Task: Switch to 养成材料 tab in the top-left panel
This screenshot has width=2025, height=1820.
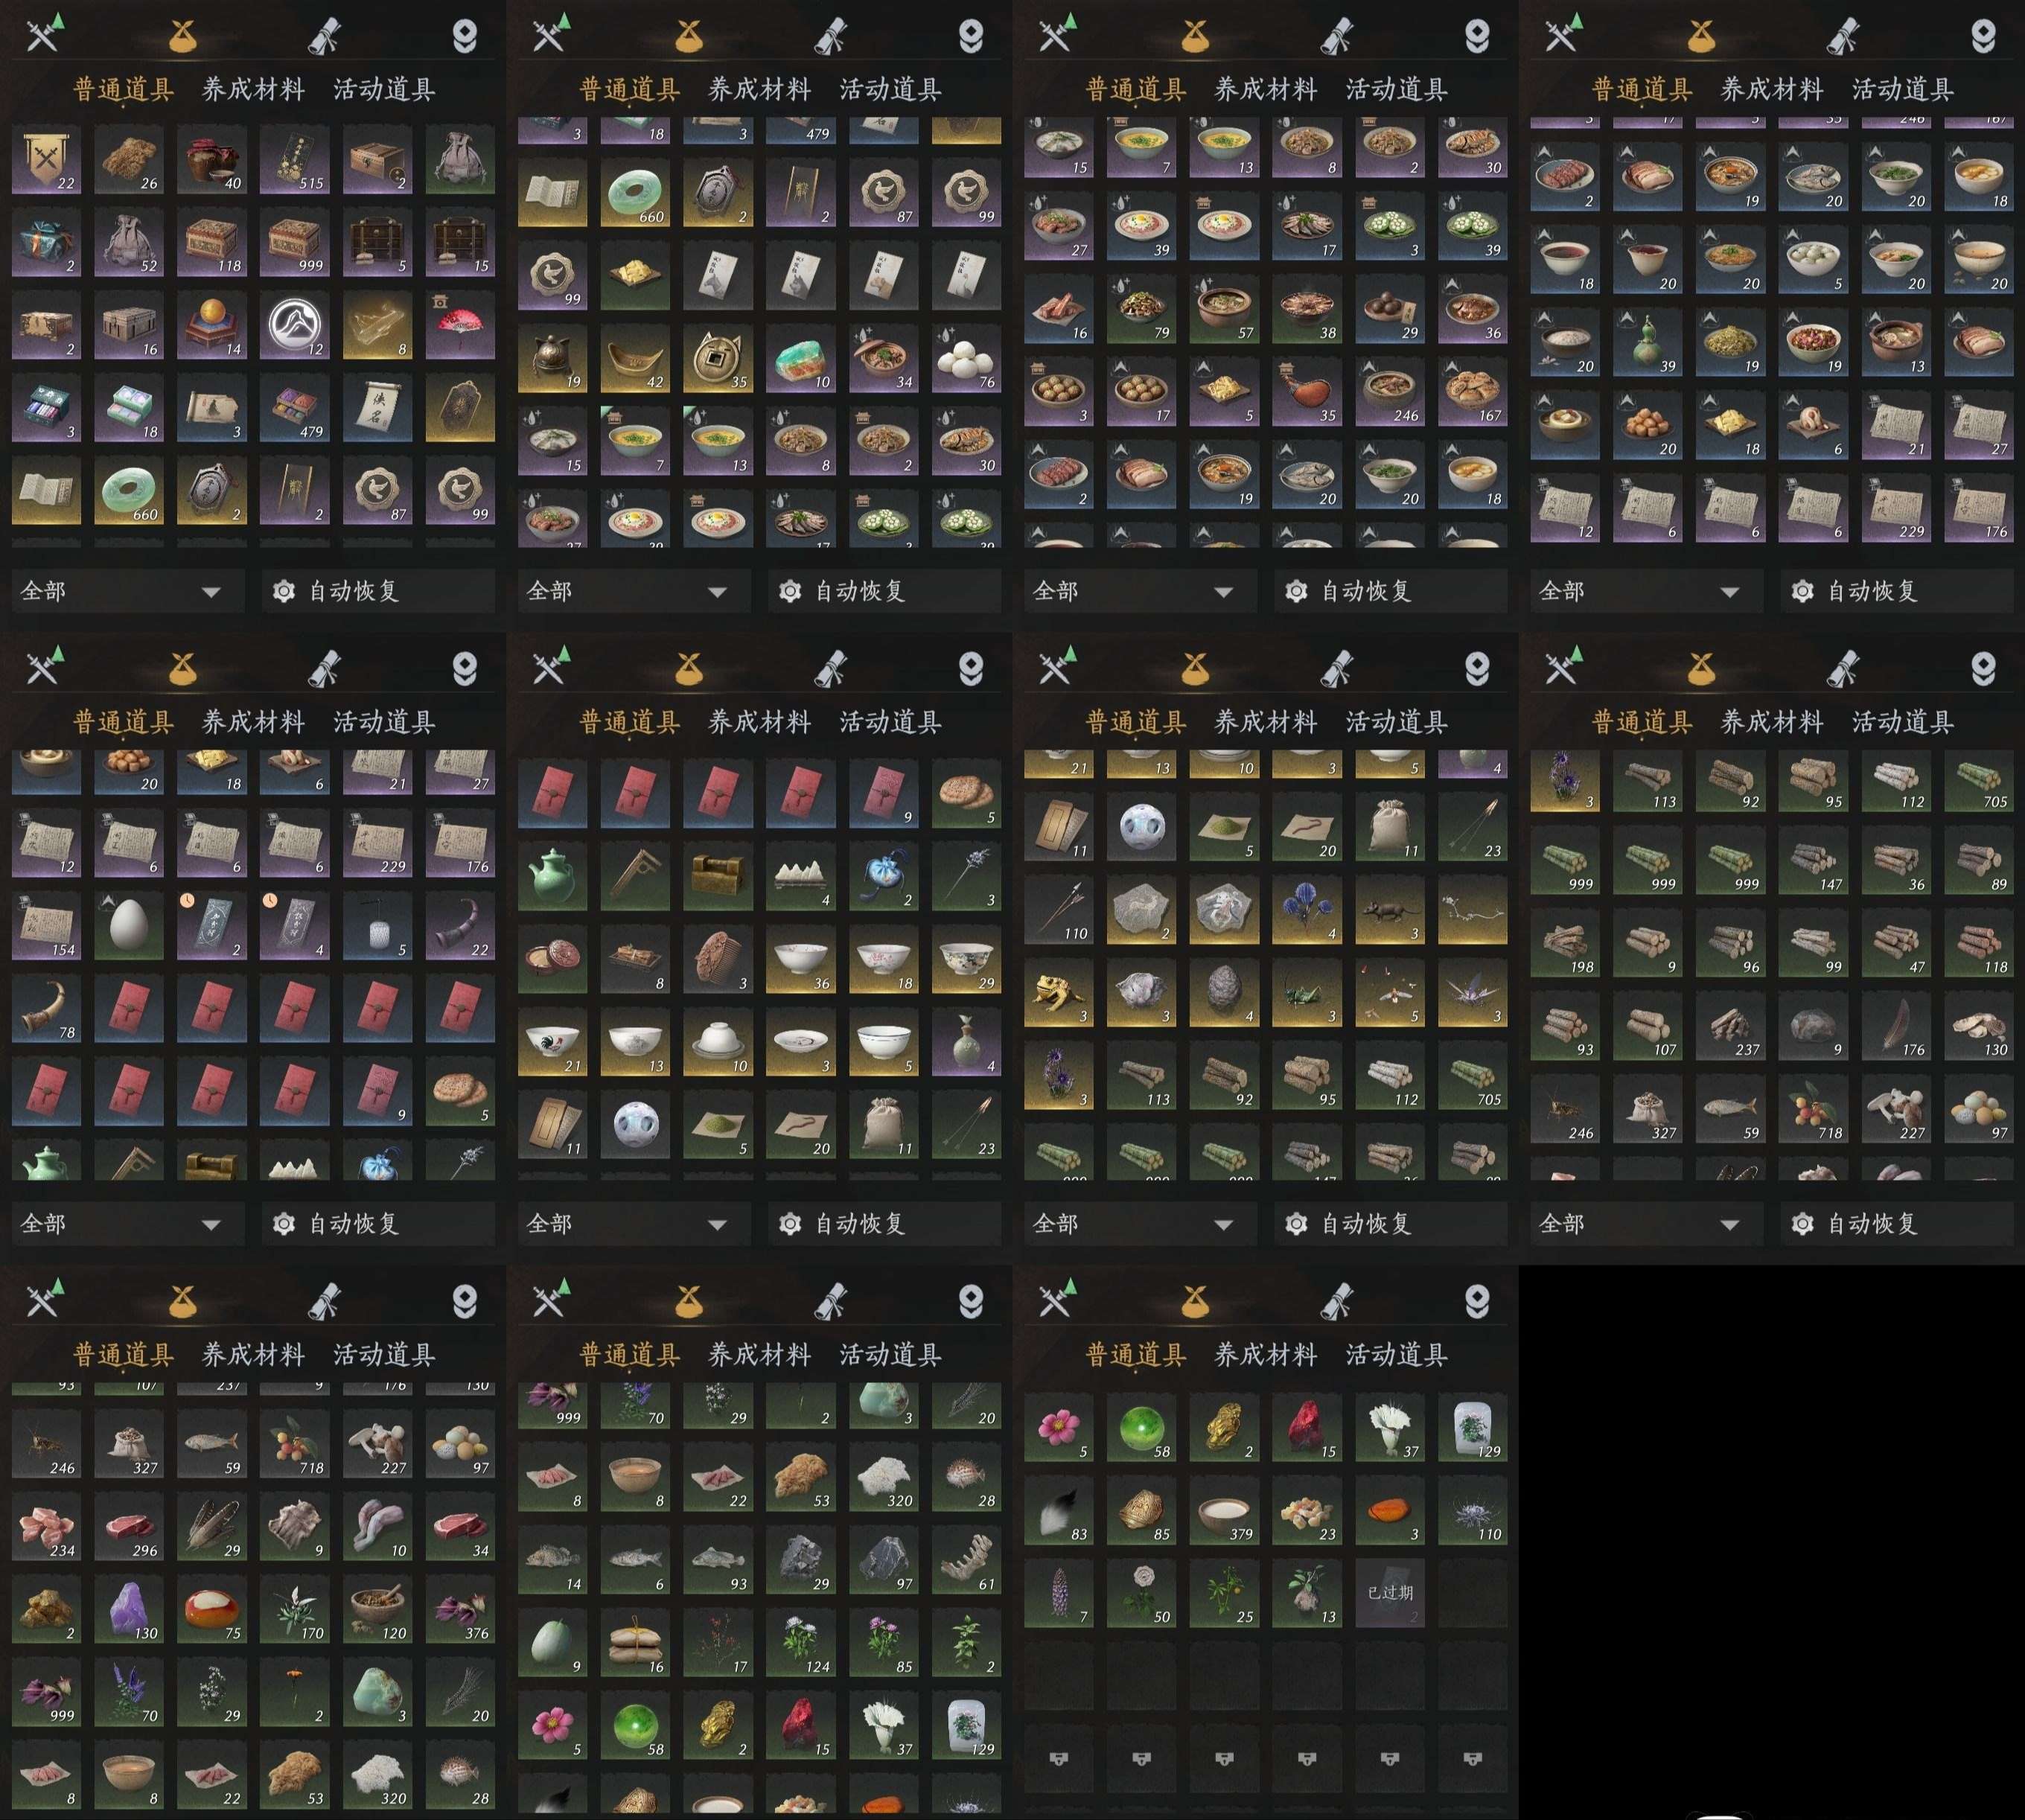Action: click(254, 89)
